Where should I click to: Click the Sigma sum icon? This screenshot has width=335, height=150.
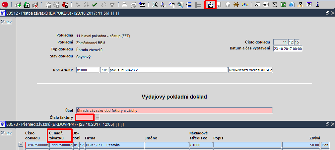pos(275,5)
